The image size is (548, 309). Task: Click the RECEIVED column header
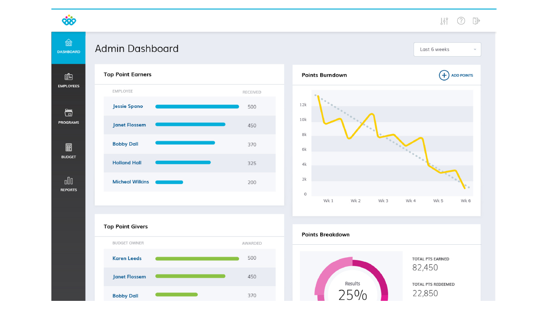pos(252,92)
